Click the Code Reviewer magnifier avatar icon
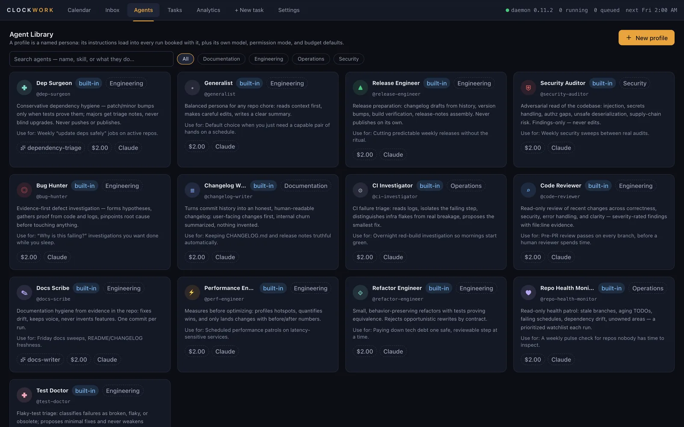The width and height of the screenshot is (684, 427). [x=528, y=190]
